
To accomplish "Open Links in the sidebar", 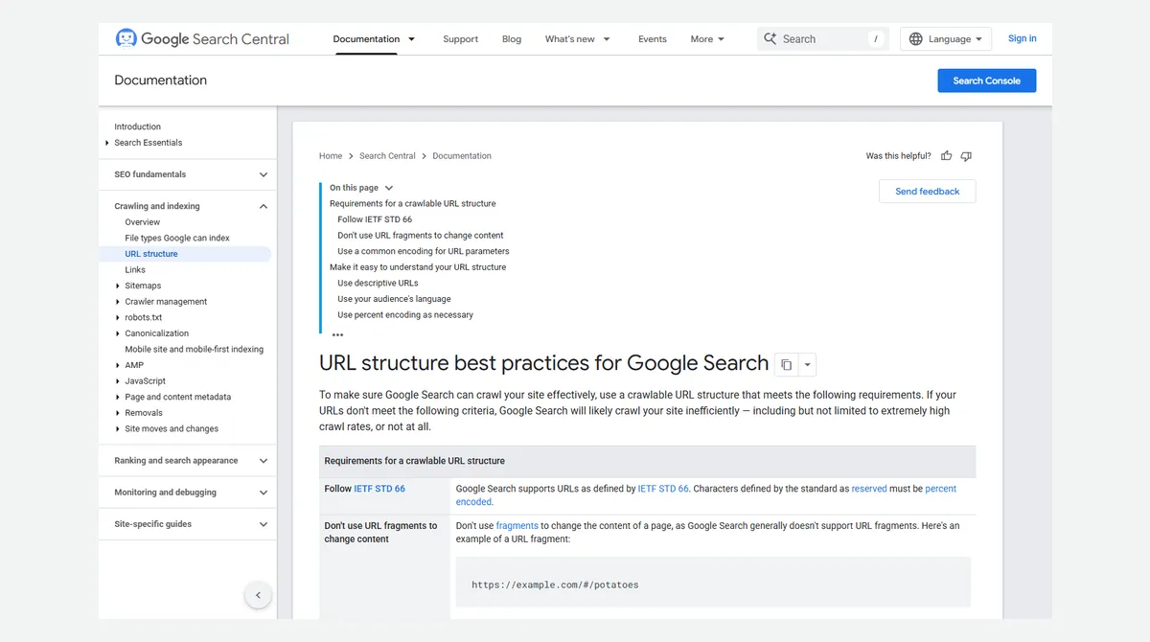I will tap(135, 270).
